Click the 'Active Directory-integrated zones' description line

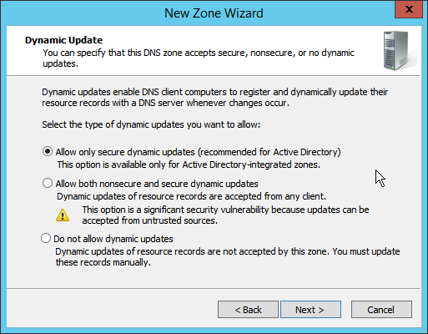point(189,164)
